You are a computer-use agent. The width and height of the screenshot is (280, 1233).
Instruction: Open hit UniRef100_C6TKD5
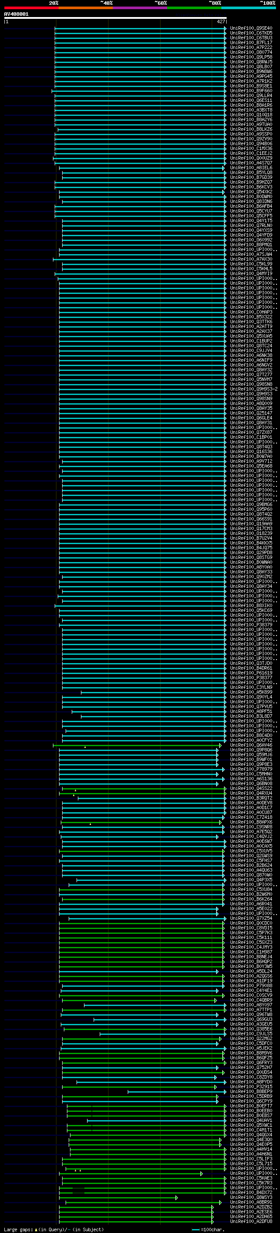[251, 33]
